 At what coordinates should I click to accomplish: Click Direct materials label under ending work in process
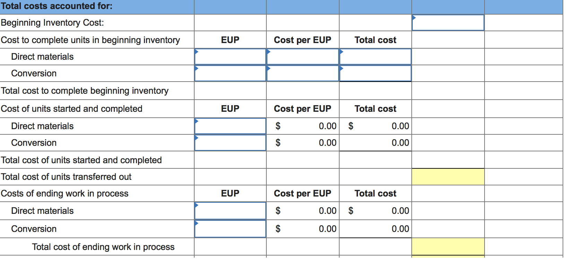[x=42, y=211]
